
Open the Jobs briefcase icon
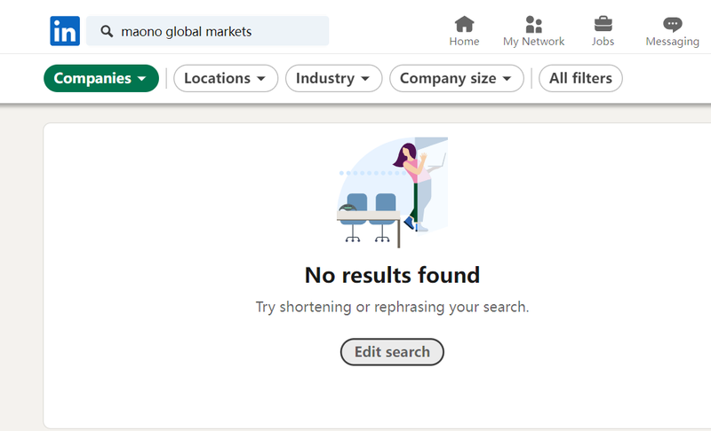(603, 24)
